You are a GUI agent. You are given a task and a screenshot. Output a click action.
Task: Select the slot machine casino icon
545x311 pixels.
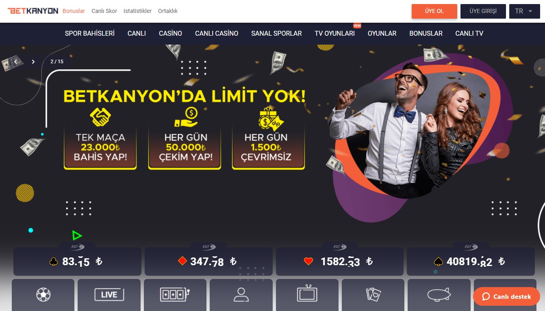tap(175, 295)
